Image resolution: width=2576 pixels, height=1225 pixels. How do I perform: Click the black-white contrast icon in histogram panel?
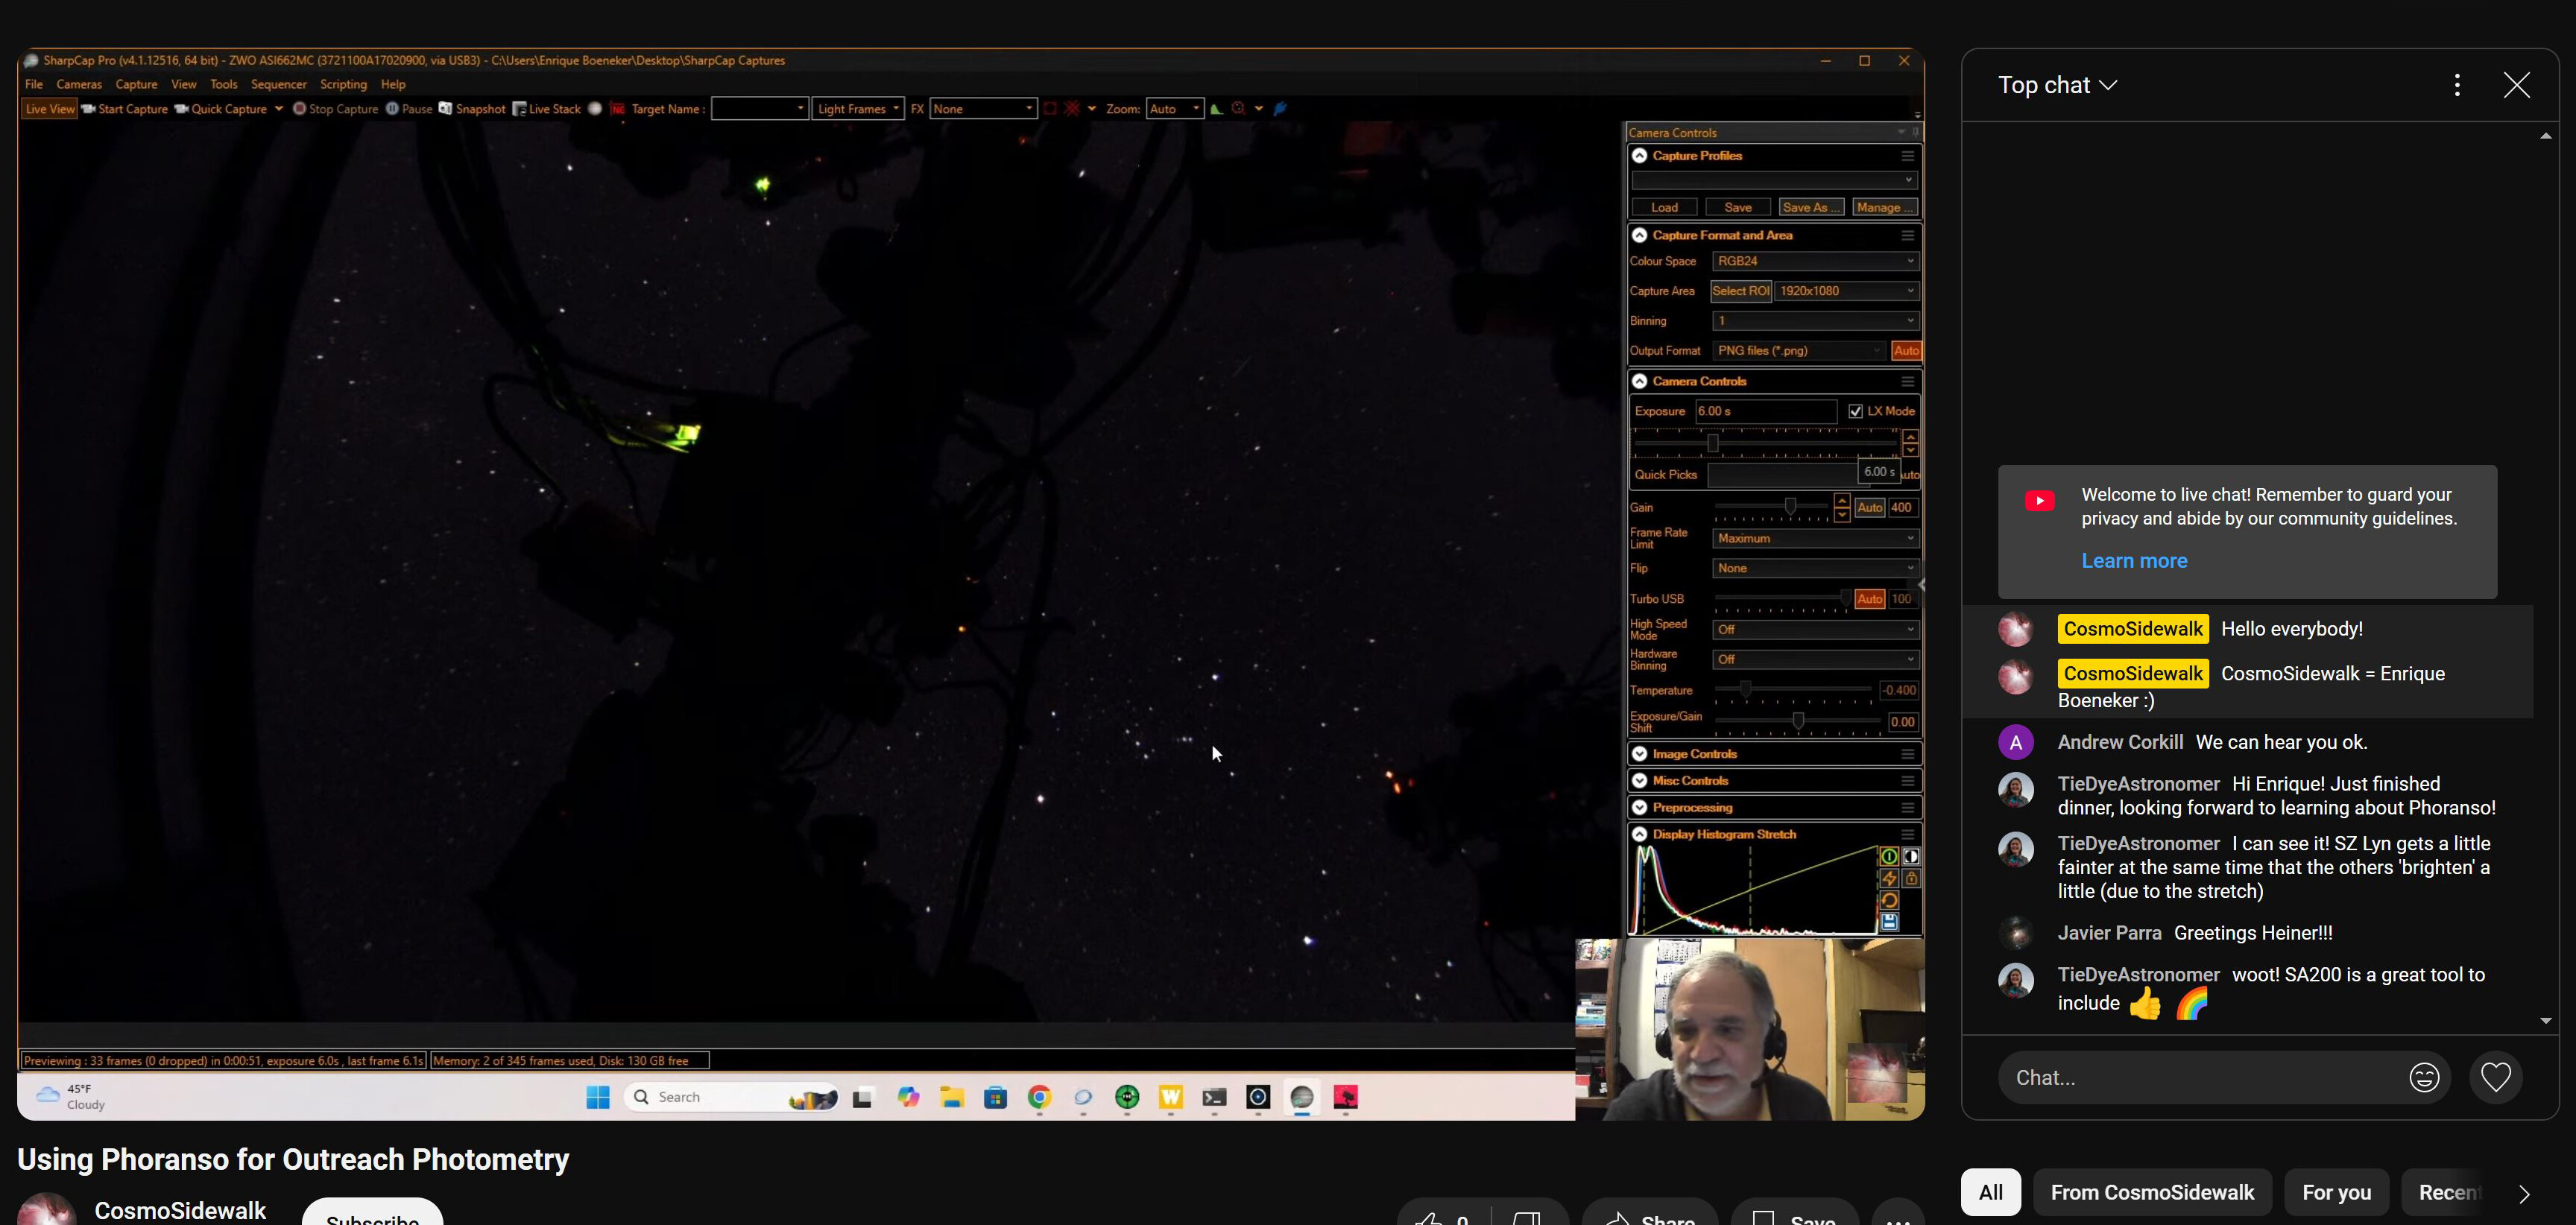tap(1911, 856)
